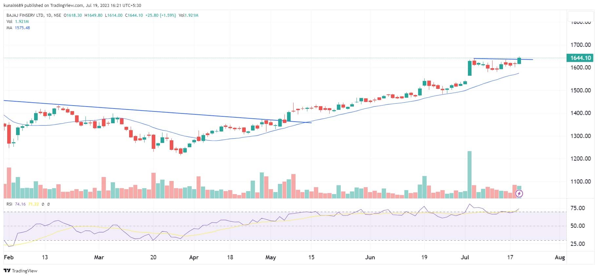The width and height of the screenshot is (598, 277).
Task: Click the lowest candle in late March
Action: 181,151
